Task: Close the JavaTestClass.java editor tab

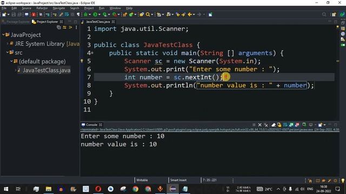Action: [x=113, y=22]
